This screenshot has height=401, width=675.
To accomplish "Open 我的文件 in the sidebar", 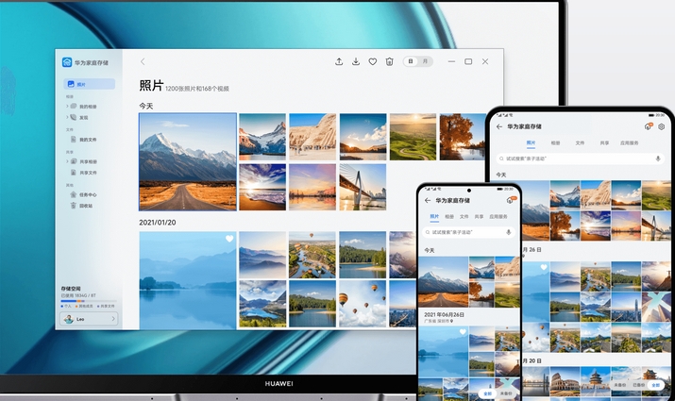I will pos(88,140).
